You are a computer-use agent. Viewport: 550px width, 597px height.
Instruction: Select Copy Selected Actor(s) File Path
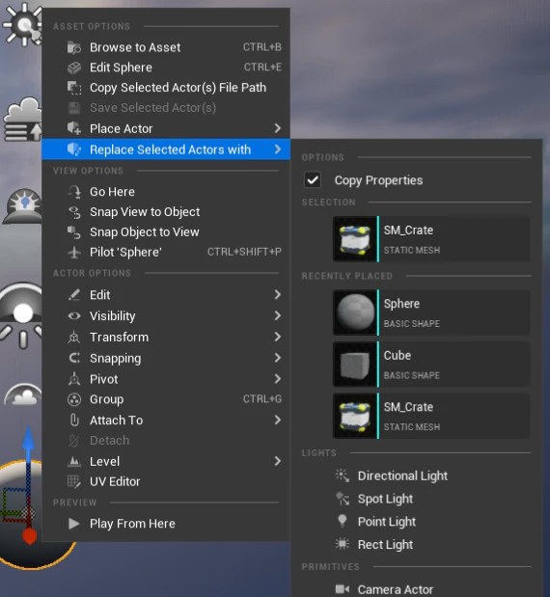coord(166,88)
